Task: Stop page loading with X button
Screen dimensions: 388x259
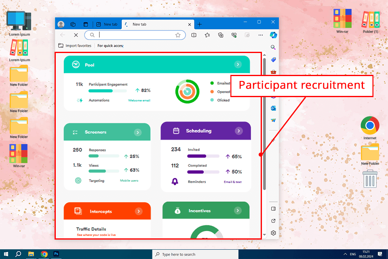Action: coord(76,35)
